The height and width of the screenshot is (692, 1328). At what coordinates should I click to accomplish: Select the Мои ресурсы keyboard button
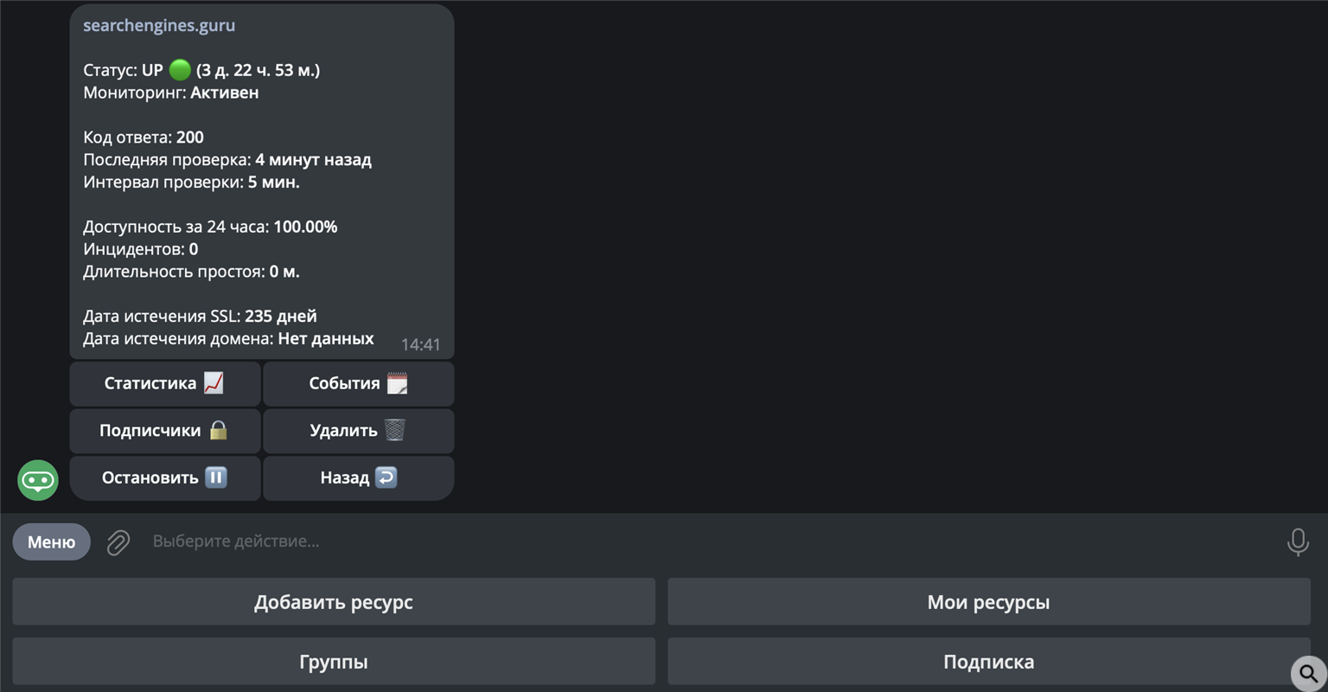click(x=988, y=602)
